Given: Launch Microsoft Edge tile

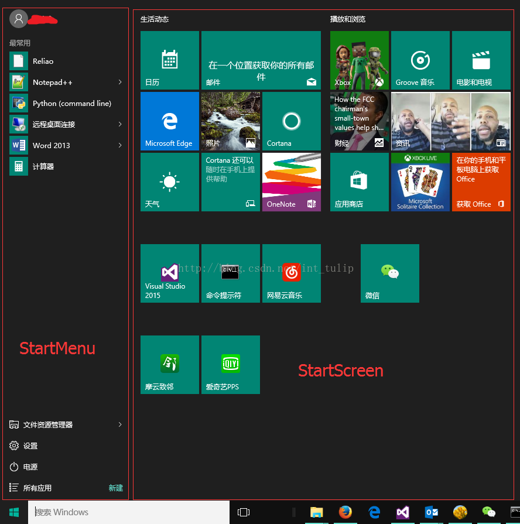Looking at the screenshot, I should [170, 121].
